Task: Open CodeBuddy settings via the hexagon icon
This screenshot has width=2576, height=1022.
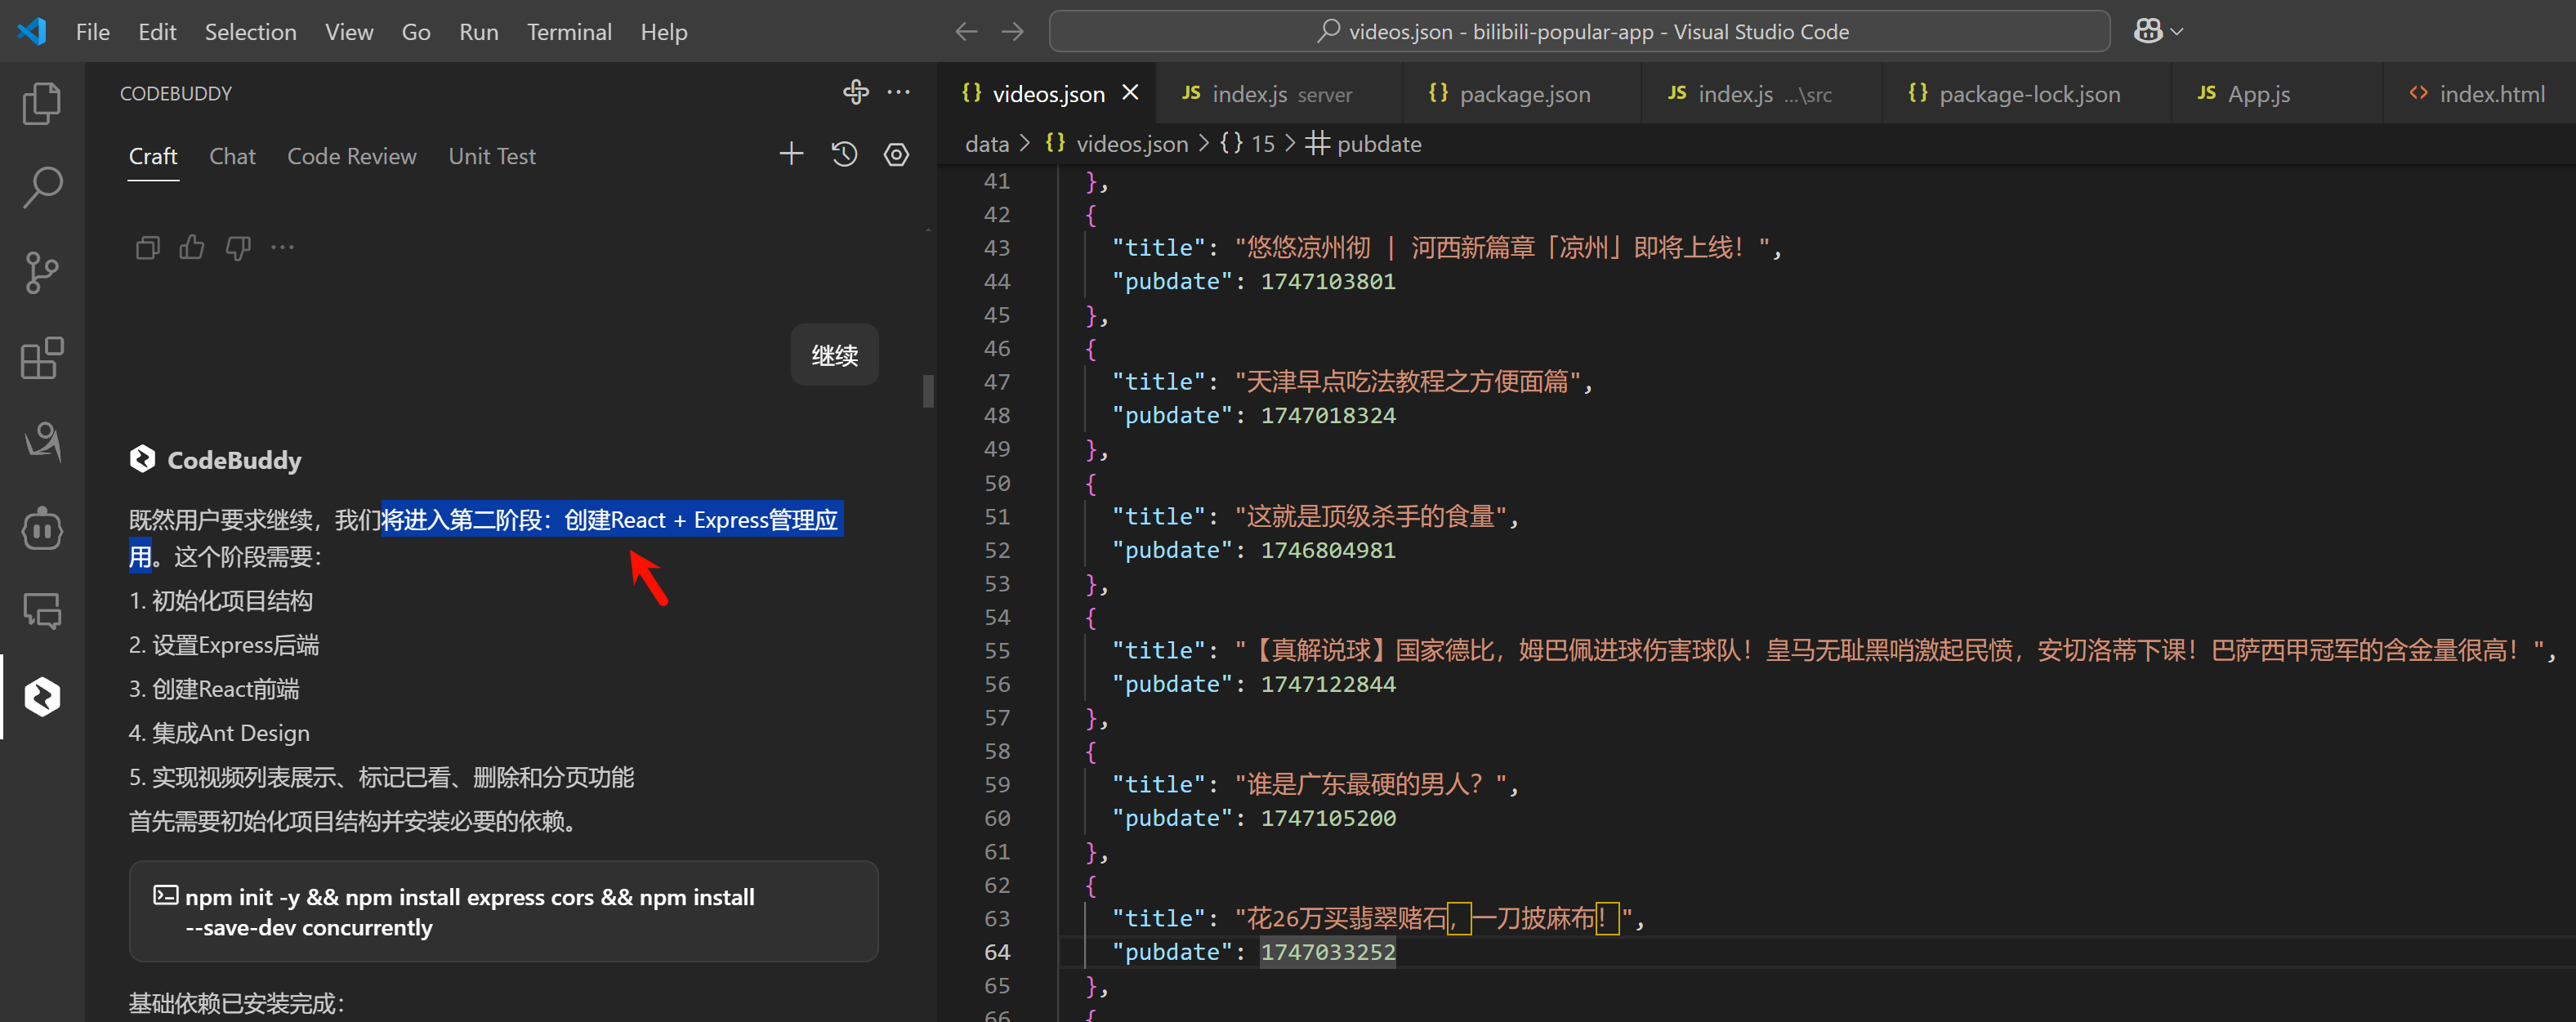Action: tap(896, 153)
